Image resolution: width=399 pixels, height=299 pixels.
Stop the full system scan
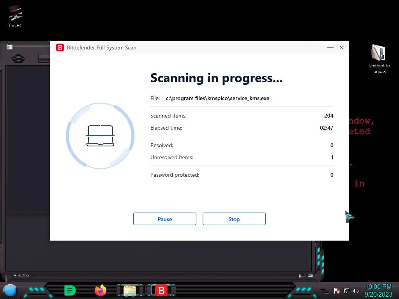coord(234,219)
